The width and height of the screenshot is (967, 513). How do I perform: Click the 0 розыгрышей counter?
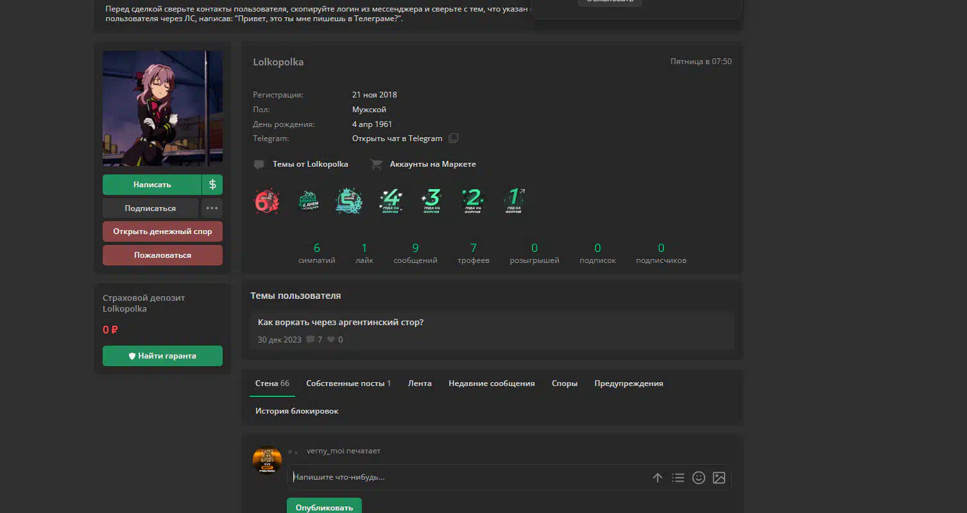tap(535, 254)
